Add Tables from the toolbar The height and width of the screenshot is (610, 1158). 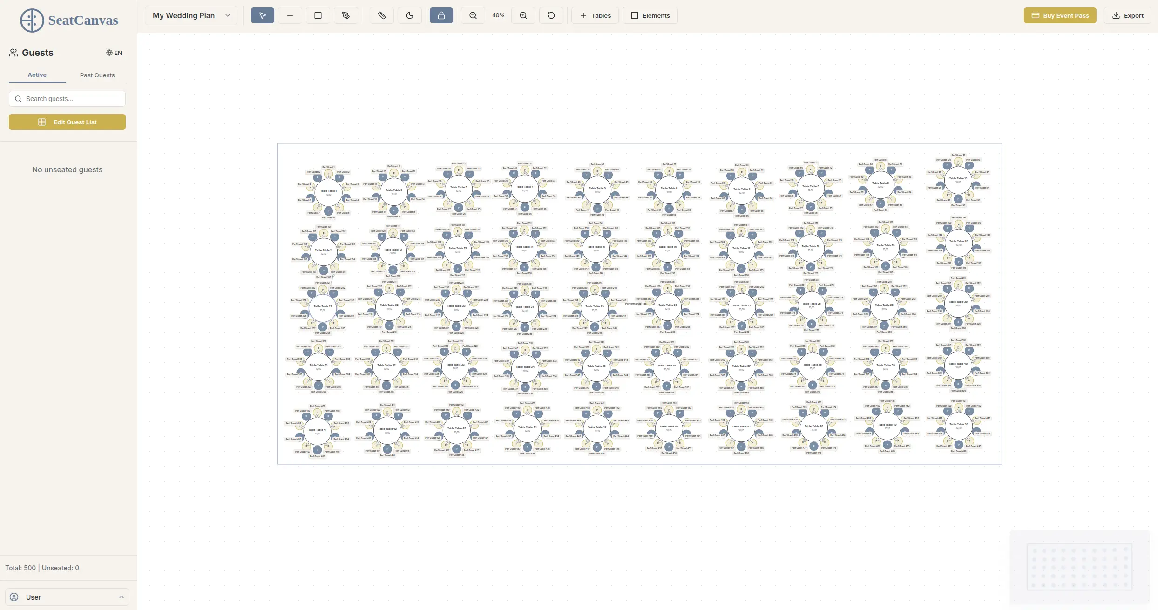point(595,15)
